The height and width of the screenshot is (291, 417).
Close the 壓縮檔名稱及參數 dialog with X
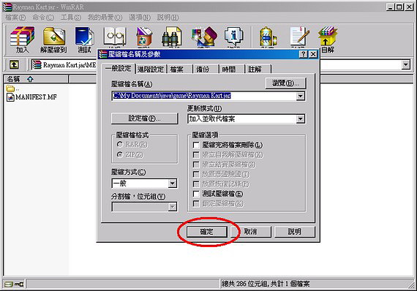(313, 54)
